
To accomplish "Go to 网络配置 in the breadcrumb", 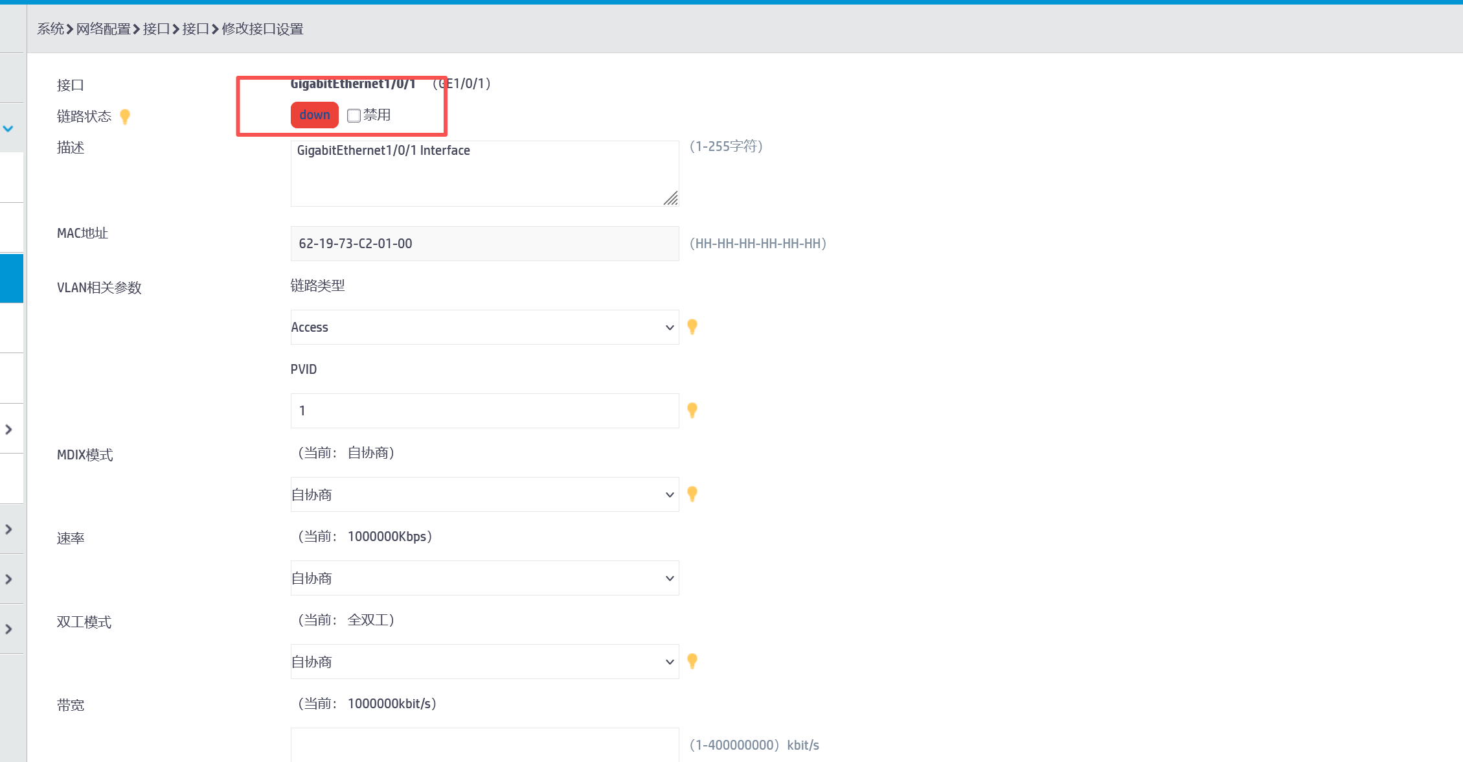I will point(103,29).
